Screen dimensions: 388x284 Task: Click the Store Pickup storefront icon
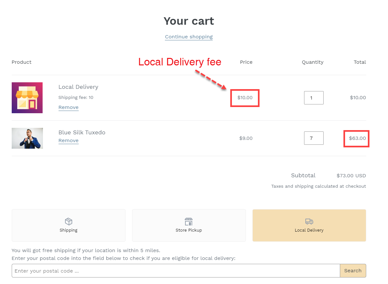click(x=189, y=222)
